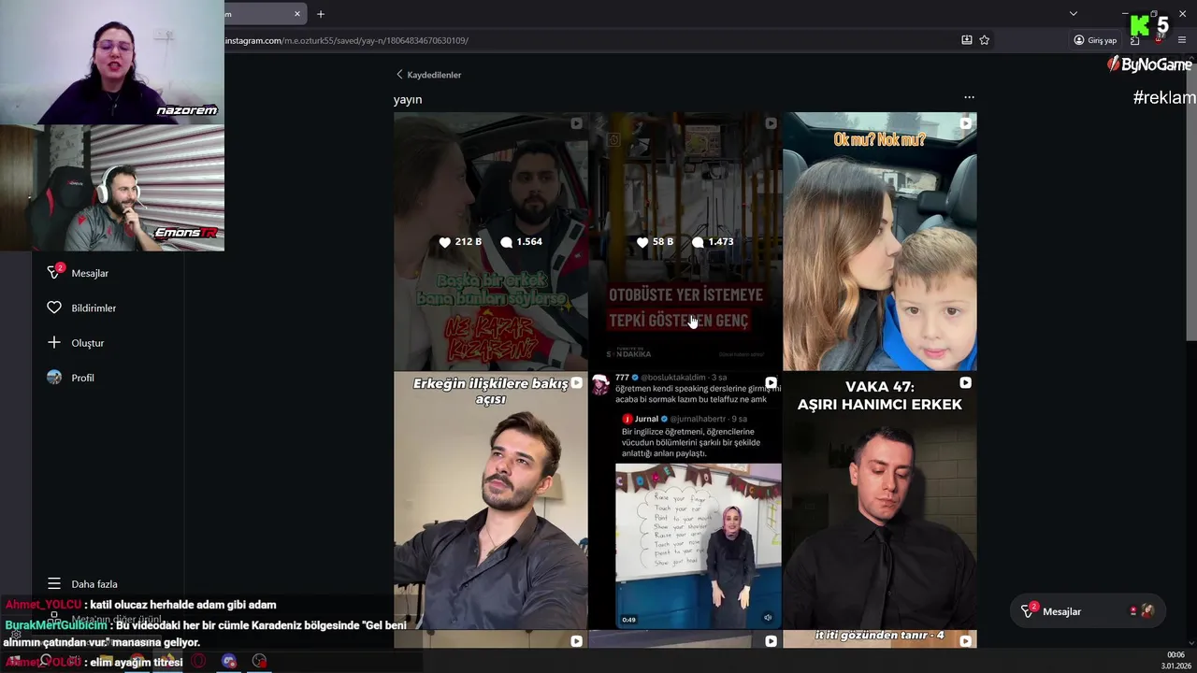Open the three-dot options for yayın collection
The image size is (1197, 673).
coord(969,97)
